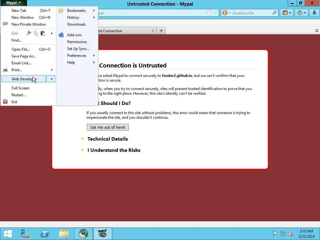Click the network tray icon

point(283,234)
